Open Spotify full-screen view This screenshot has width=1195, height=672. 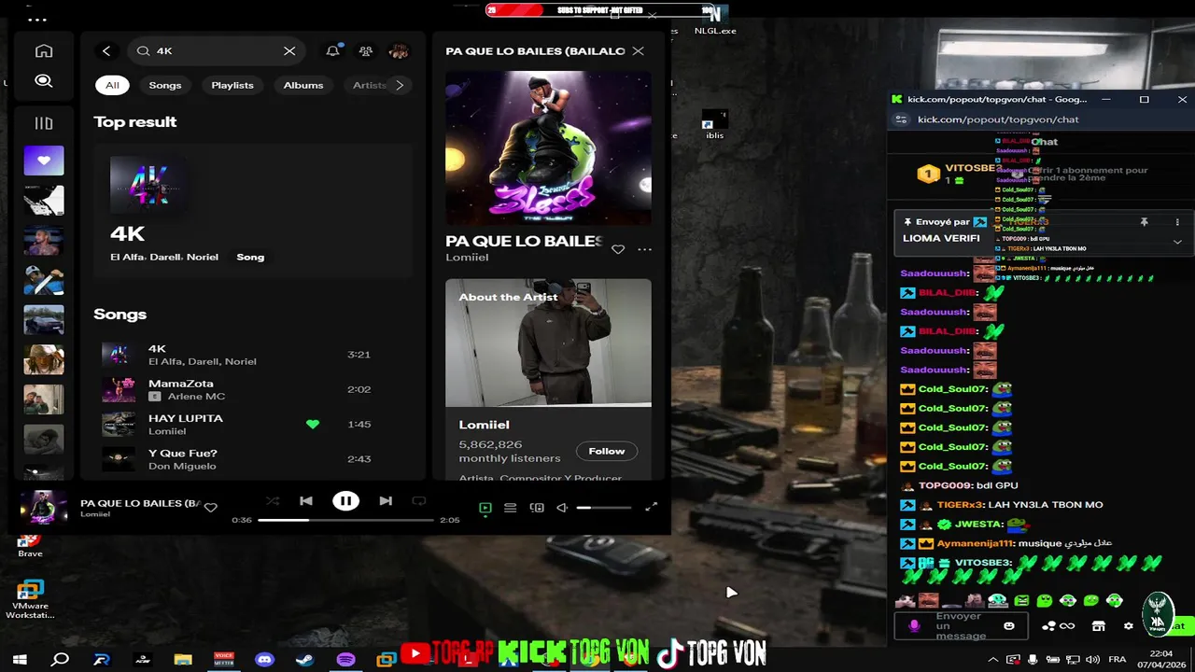click(652, 508)
